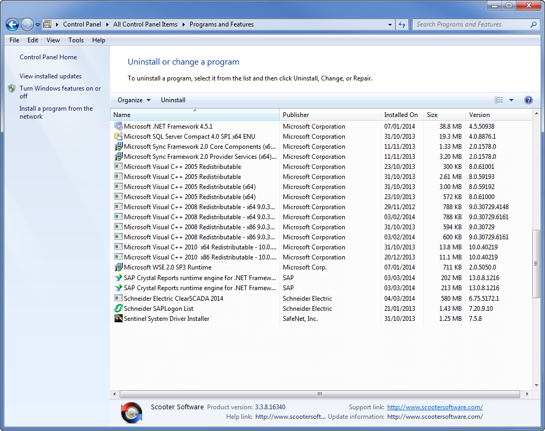Viewport: 545px width, 431px height.
Task: Click the Programs and Features breadcrumb
Action: click(x=221, y=24)
